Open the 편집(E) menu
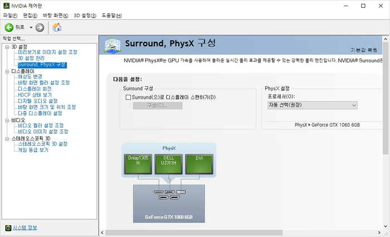390x237 pixels. pos(30,16)
